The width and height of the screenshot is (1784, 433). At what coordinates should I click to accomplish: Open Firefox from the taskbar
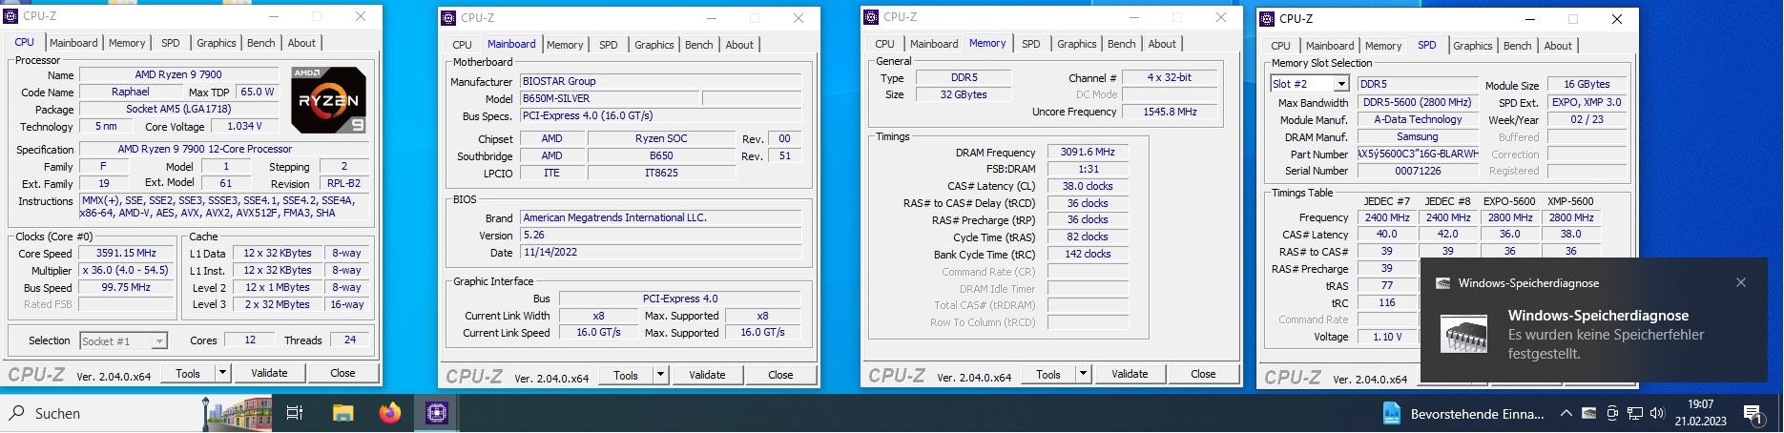point(390,413)
